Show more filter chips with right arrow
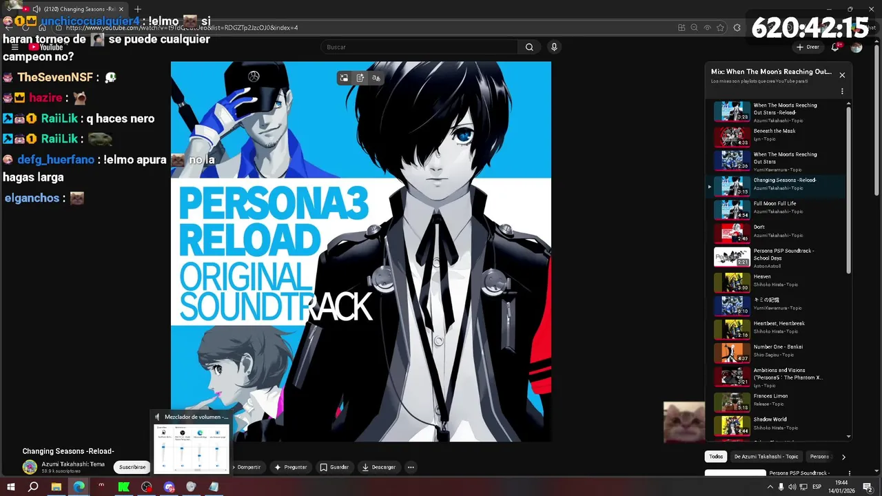 pyautogui.click(x=843, y=457)
